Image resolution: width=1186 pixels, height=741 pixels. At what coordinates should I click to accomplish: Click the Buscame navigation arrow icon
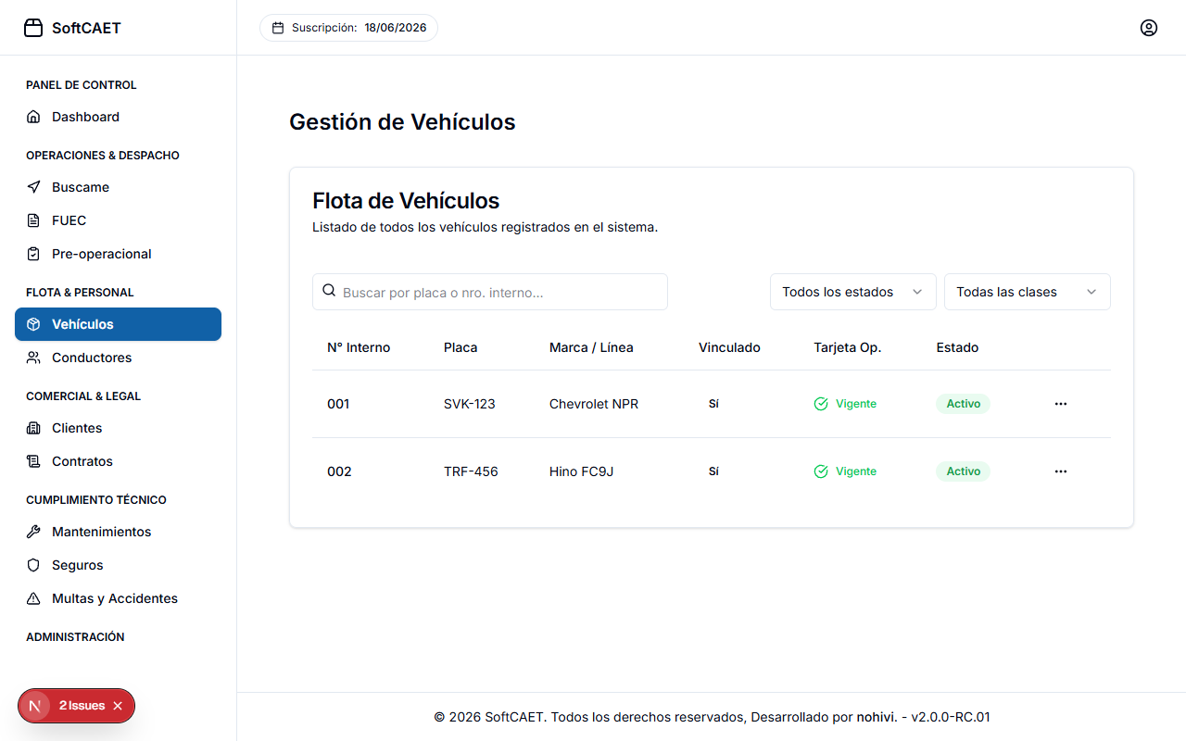click(33, 187)
